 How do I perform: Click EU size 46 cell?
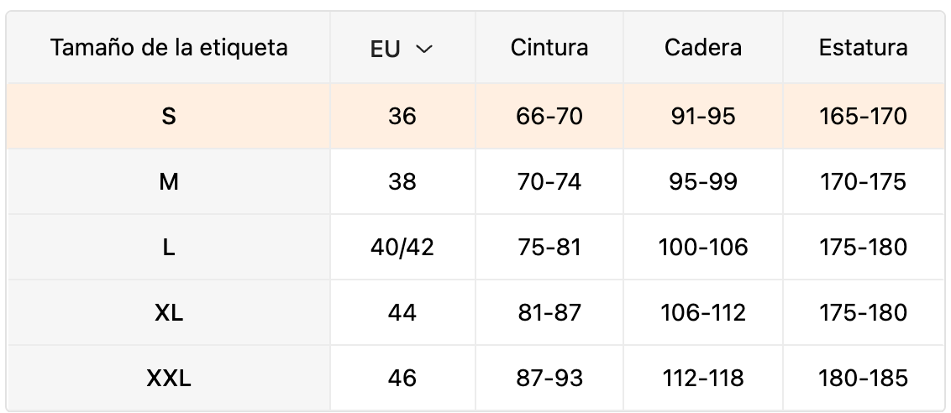pos(402,378)
